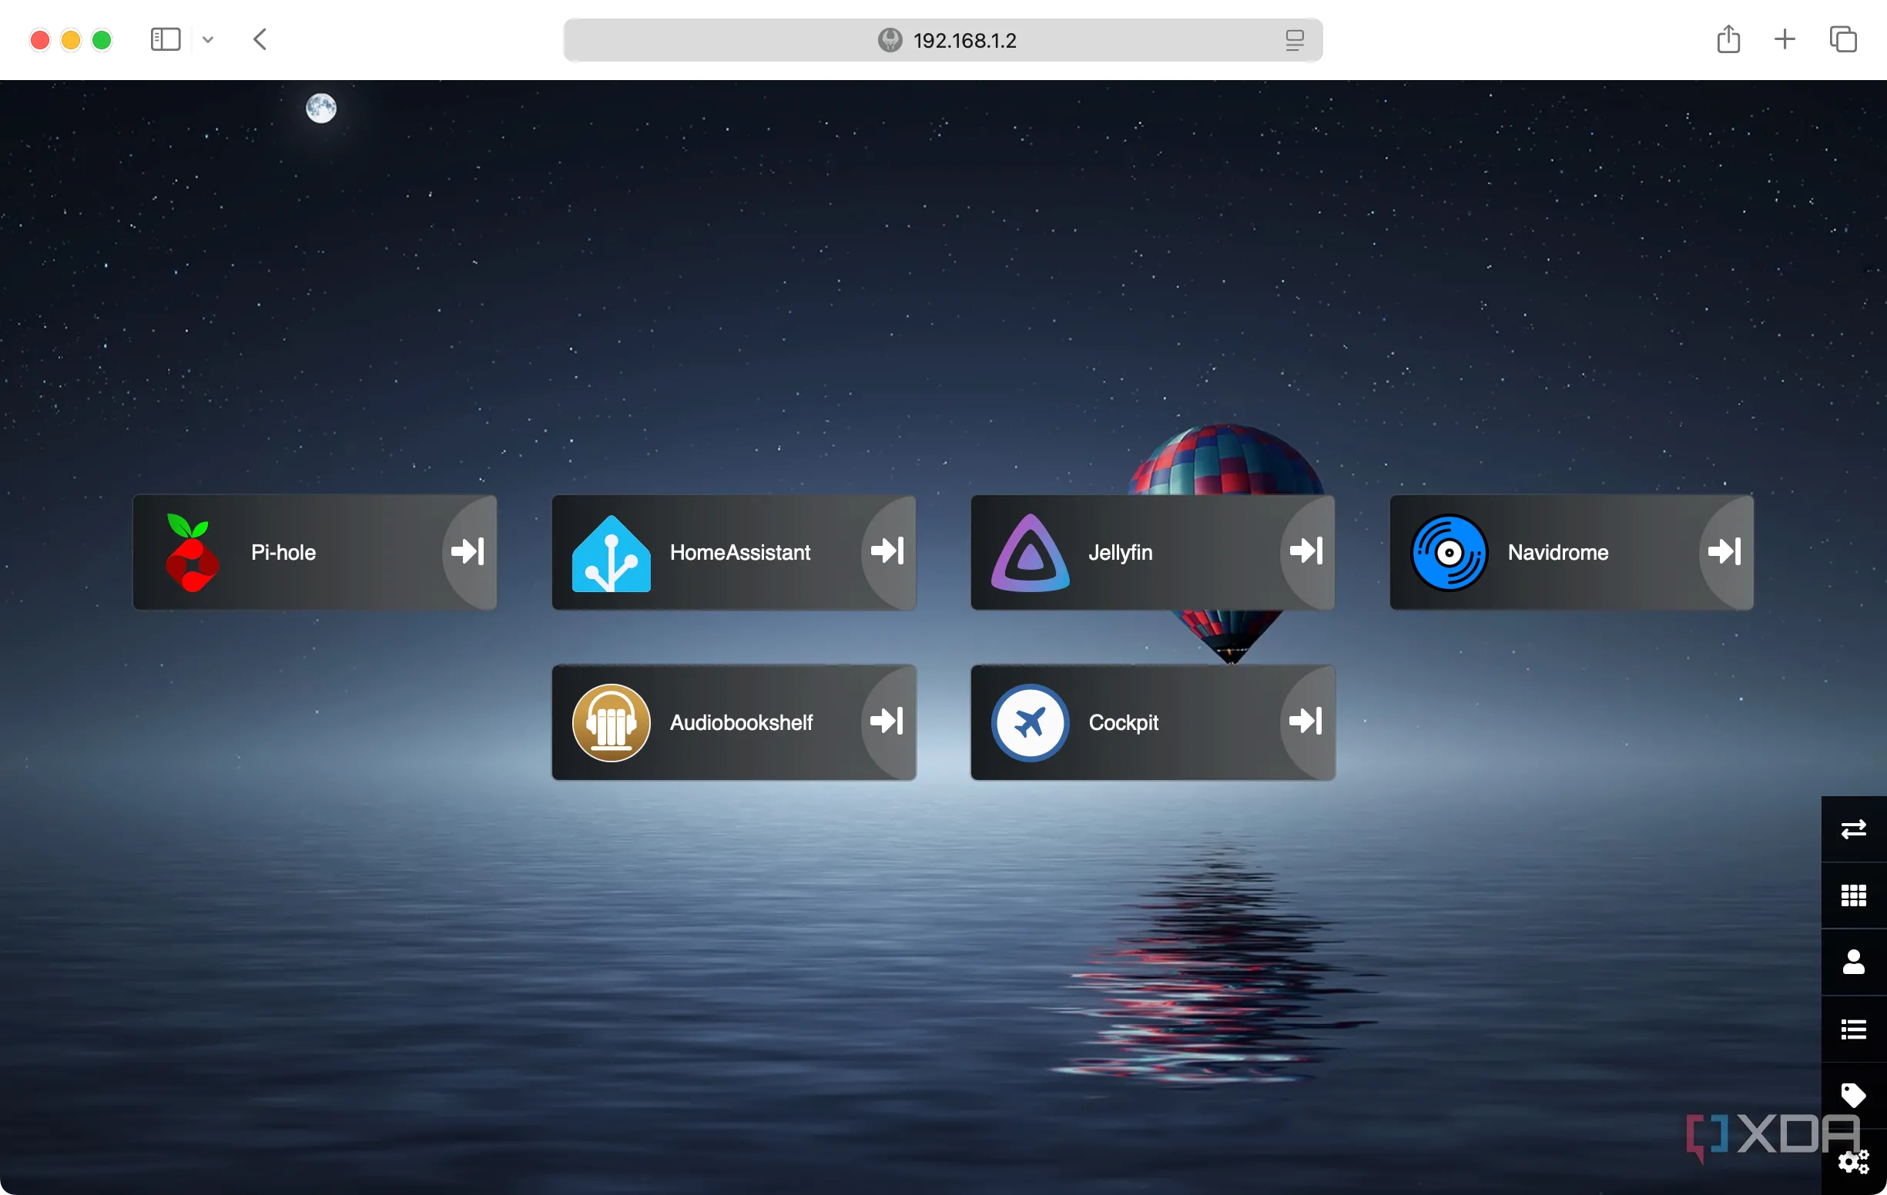The height and width of the screenshot is (1195, 1887).
Task: Open the reorder items tool in the sidebar
Action: [x=1853, y=828]
